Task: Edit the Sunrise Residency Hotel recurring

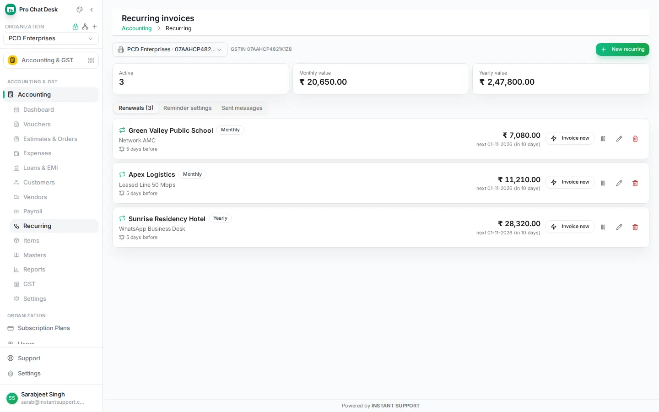Action: tap(619, 227)
